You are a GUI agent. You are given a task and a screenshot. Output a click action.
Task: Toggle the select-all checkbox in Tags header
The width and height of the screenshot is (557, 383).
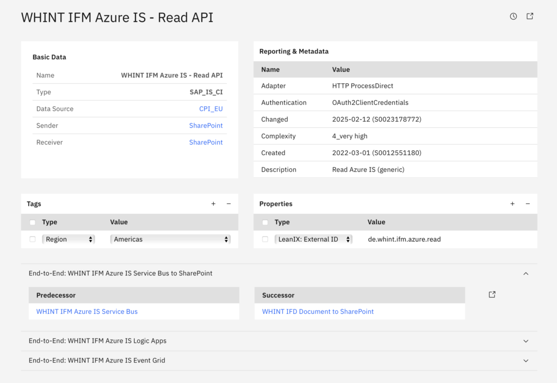[33, 223]
